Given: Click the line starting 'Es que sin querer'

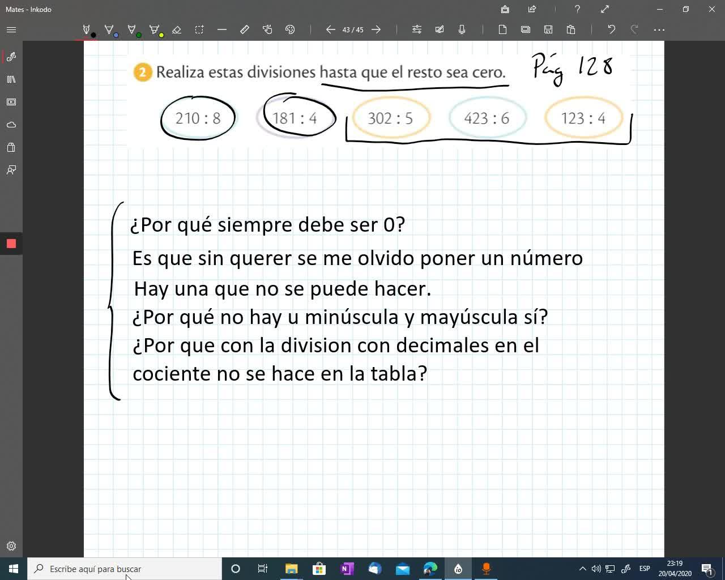Looking at the screenshot, I should 357,258.
